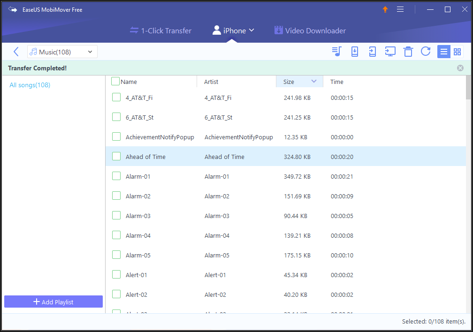
Task: Open the 1-Click Transfer tab
Action: point(161,30)
